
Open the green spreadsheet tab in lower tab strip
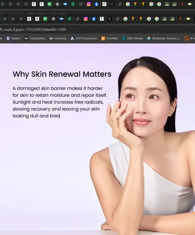pos(45,19)
